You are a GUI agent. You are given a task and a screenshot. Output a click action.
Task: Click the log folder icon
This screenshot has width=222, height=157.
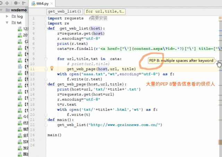point(14,16)
